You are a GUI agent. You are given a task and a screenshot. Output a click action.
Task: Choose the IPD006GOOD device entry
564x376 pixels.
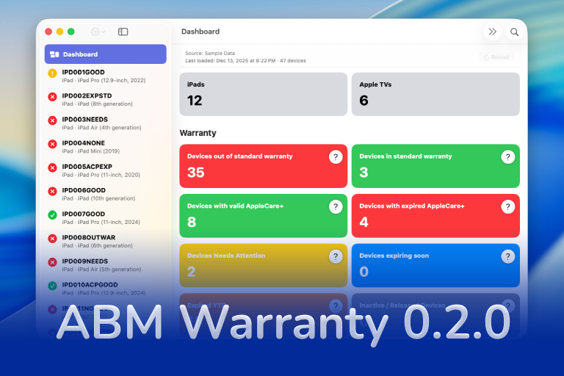106,194
